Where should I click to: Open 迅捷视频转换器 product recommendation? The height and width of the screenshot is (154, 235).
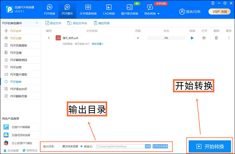coord(21,135)
